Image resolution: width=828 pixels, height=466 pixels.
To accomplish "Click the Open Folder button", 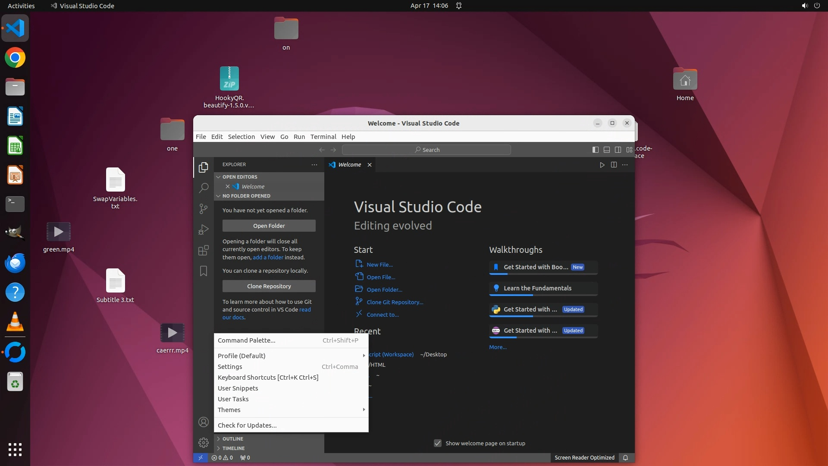I will 269,226.
